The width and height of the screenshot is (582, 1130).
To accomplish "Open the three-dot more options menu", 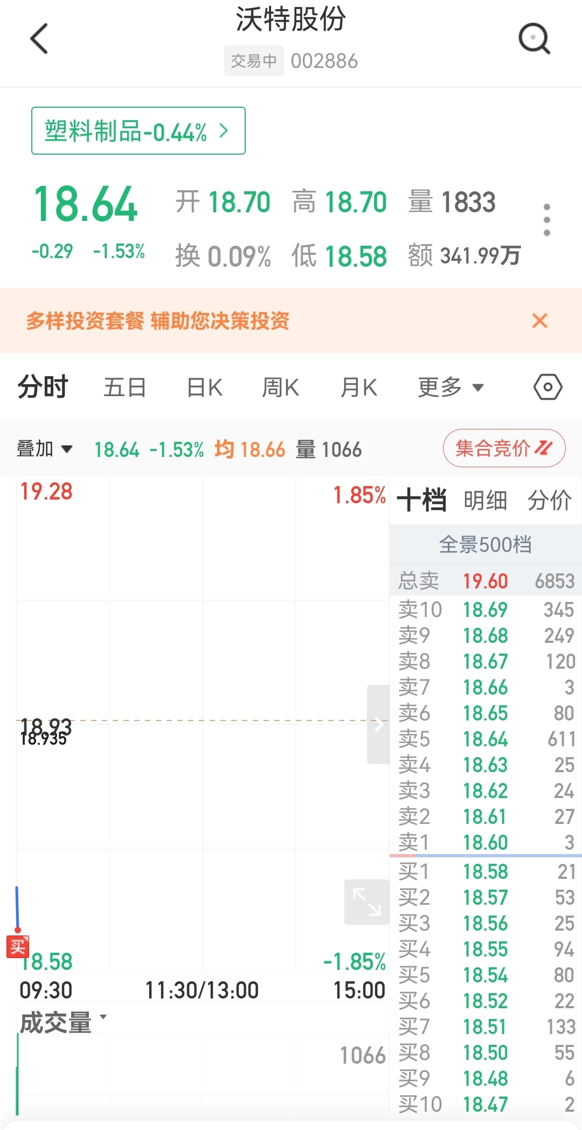I will (x=547, y=220).
